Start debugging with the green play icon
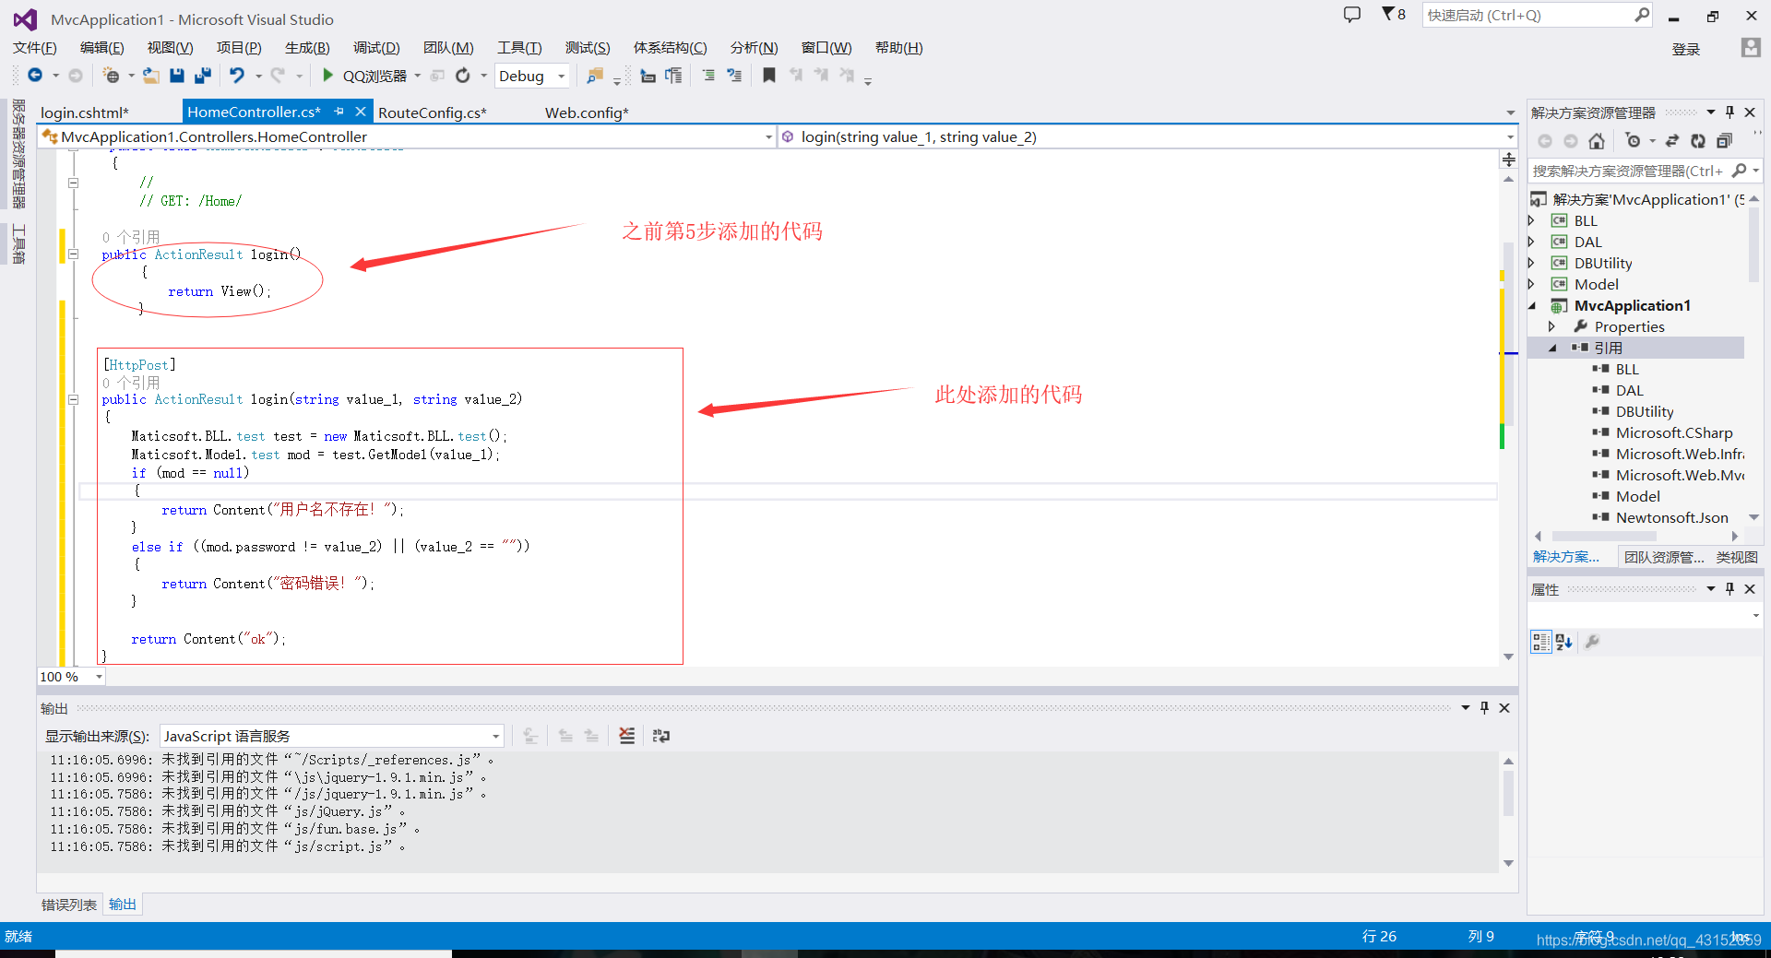 [327, 76]
